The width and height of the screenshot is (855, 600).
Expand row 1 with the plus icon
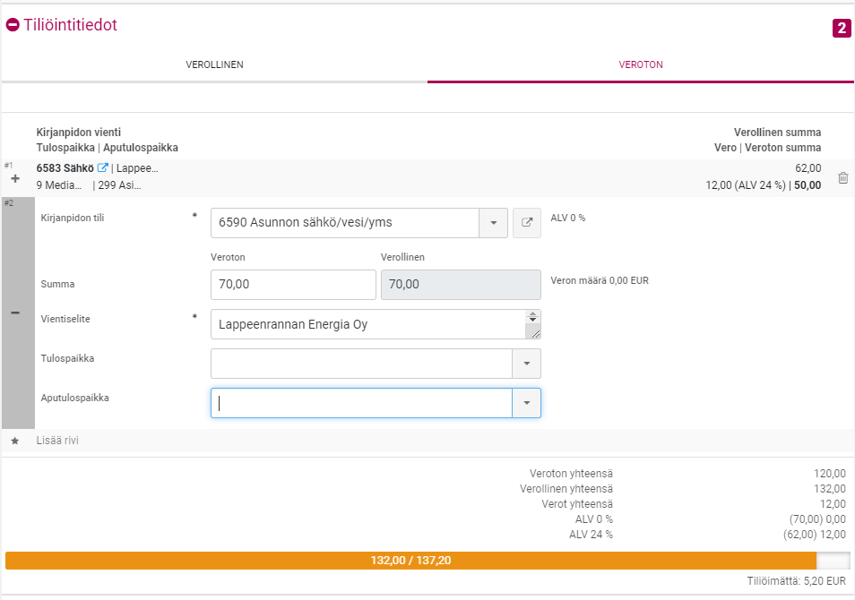14,179
